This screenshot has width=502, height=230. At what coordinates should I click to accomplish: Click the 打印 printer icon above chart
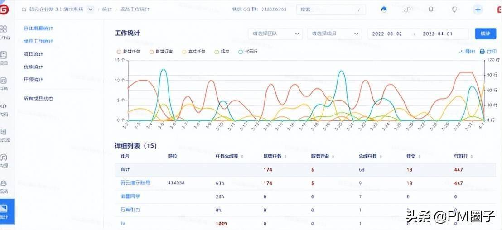pos(482,52)
